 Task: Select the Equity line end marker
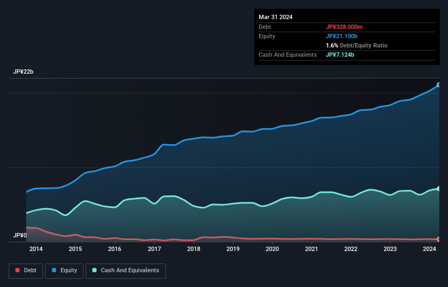[x=438, y=85]
